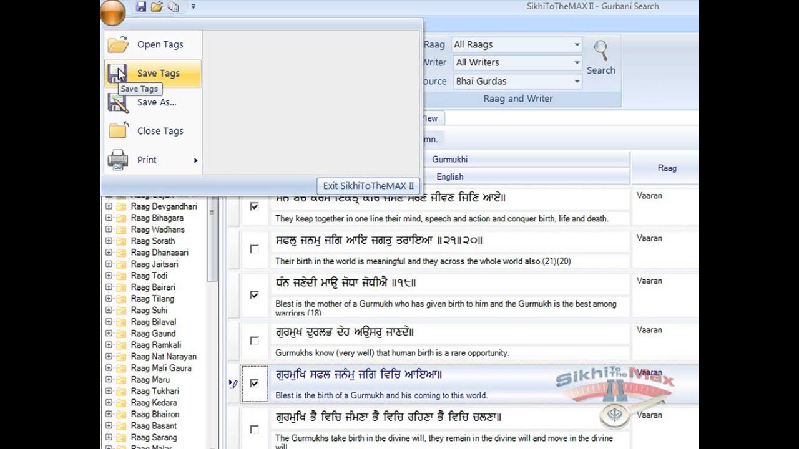Click the orange SikhiToTheMAX application button

pyautogui.click(x=113, y=12)
